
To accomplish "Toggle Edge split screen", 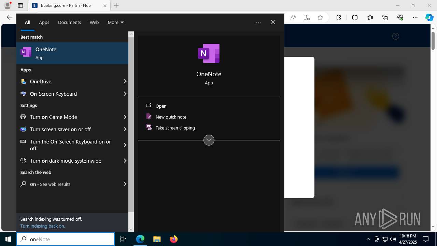I will pos(355,17).
